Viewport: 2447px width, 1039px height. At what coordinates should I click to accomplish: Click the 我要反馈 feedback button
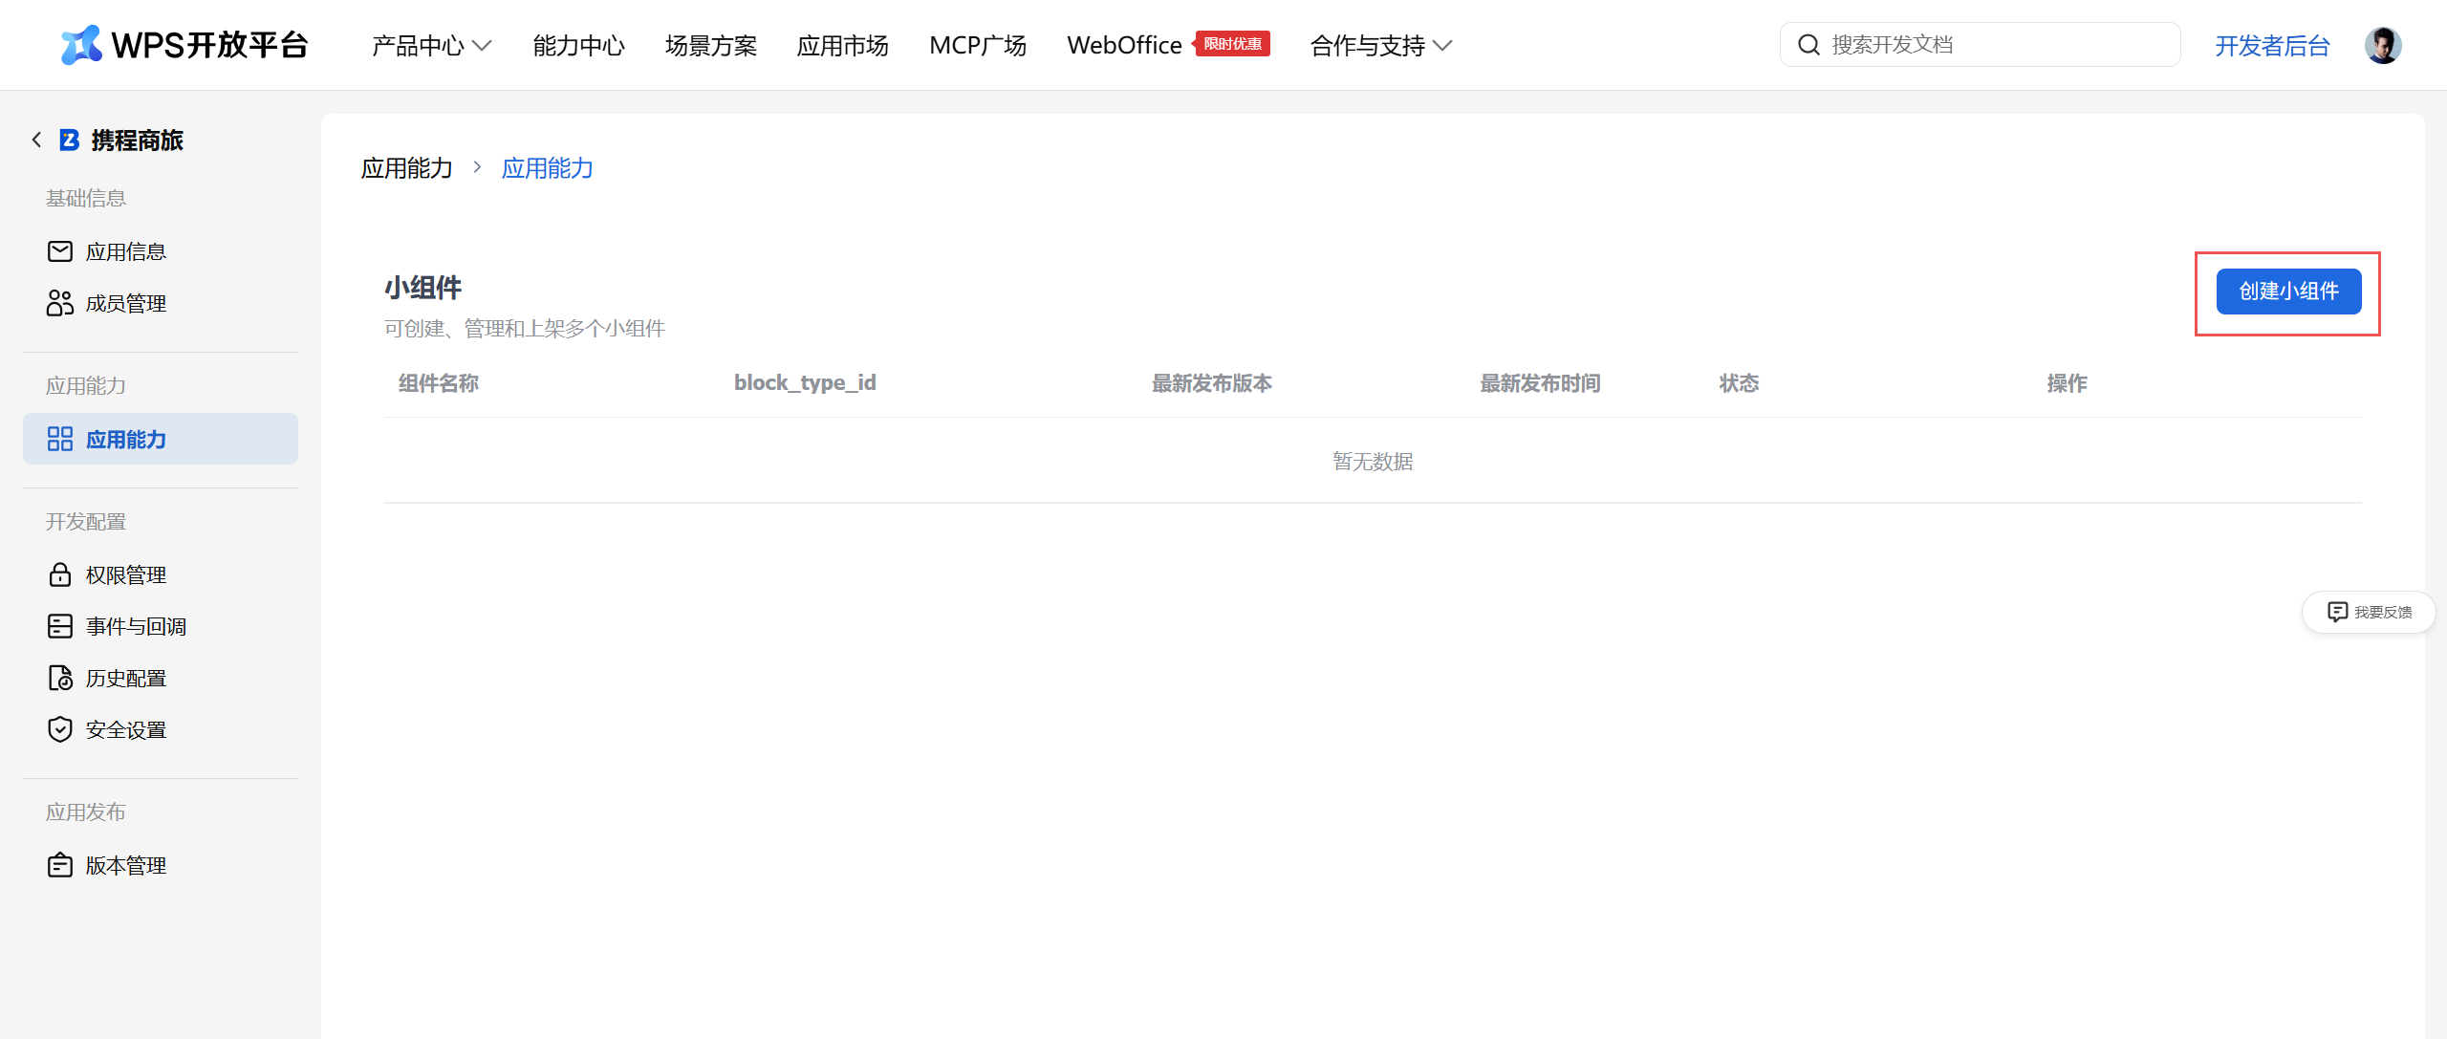pyautogui.click(x=2369, y=612)
